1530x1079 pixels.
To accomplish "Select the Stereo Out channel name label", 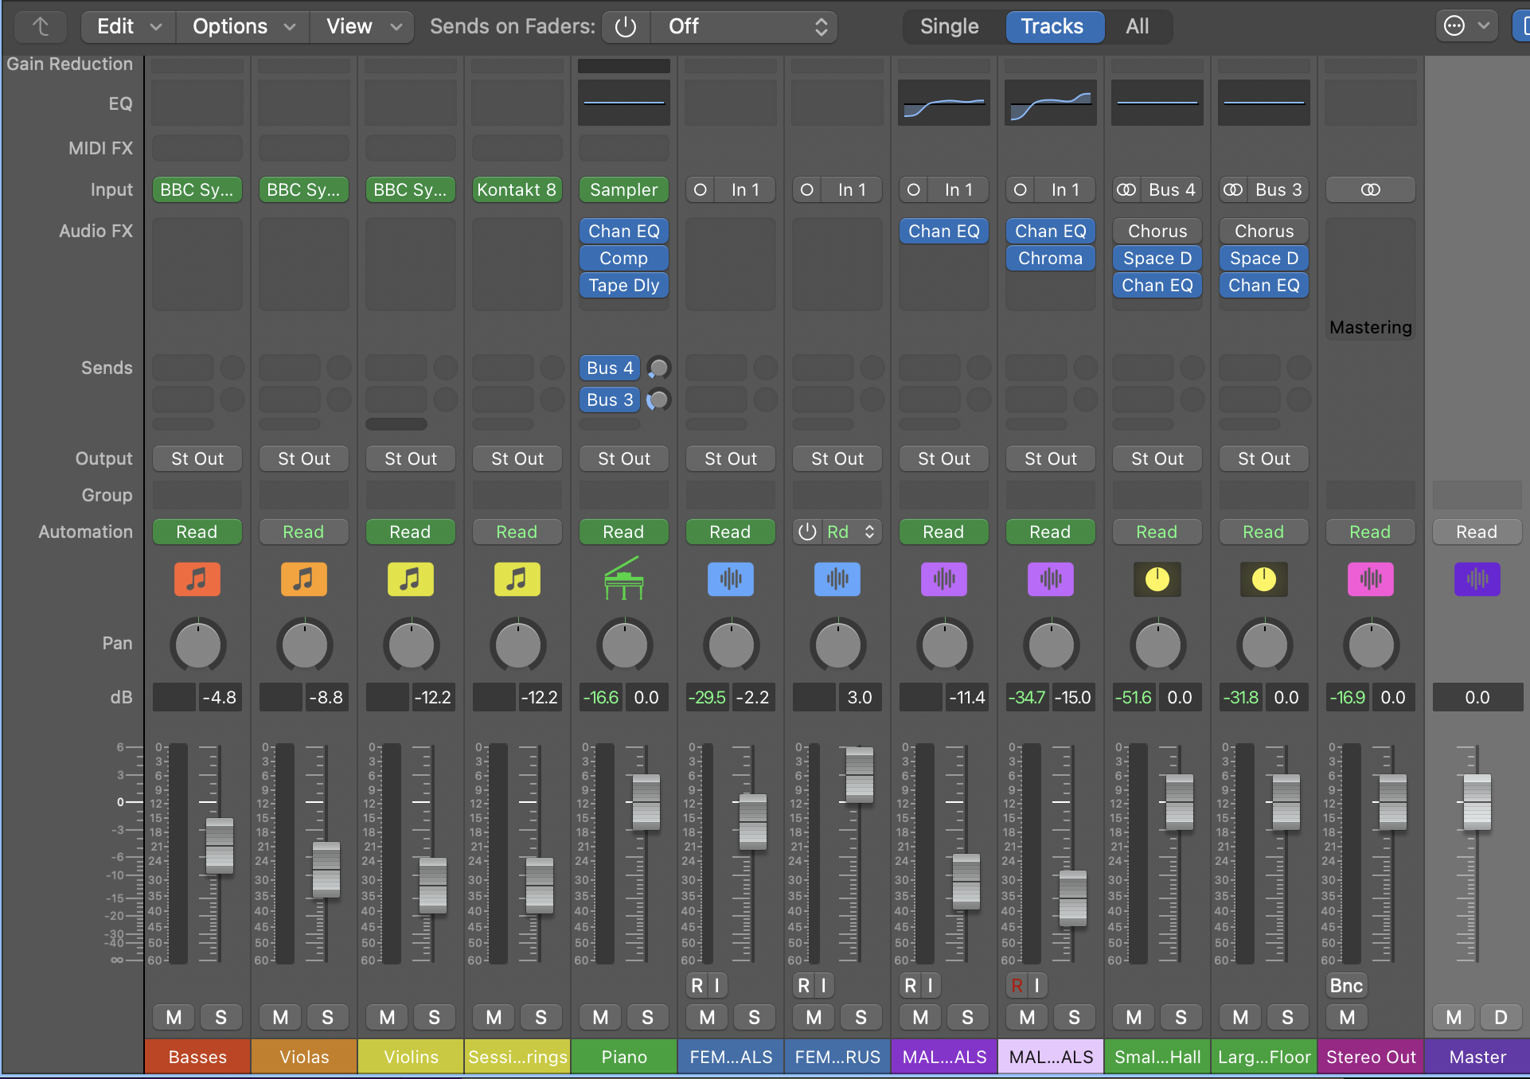I will point(1370,1057).
